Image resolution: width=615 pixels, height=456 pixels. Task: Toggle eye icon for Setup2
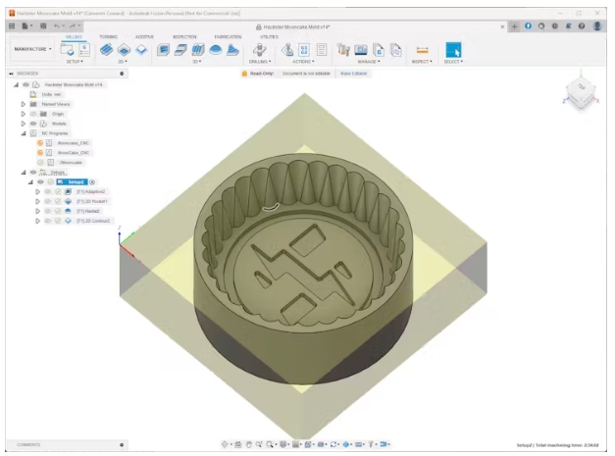click(x=41, y=181)
